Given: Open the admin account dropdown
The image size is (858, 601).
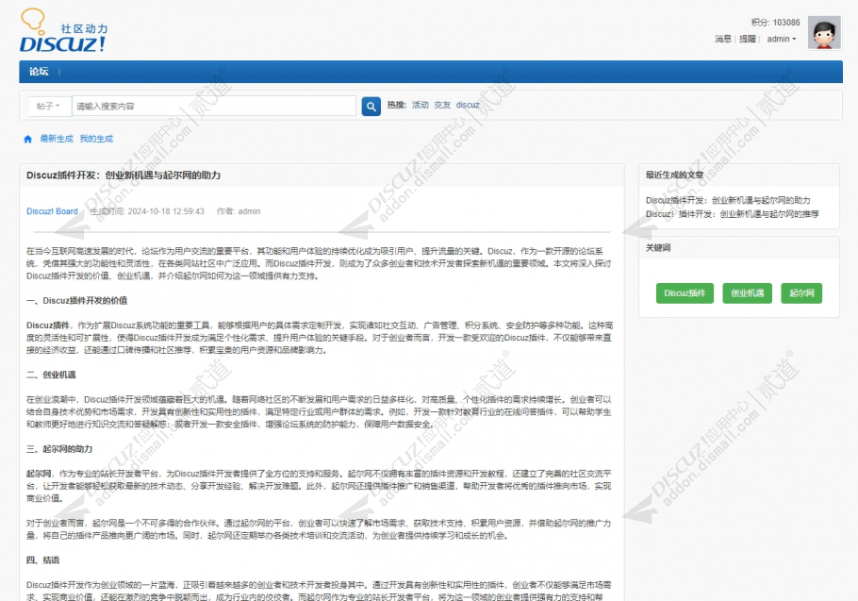Looking at the screenshot, I should 782,39.
